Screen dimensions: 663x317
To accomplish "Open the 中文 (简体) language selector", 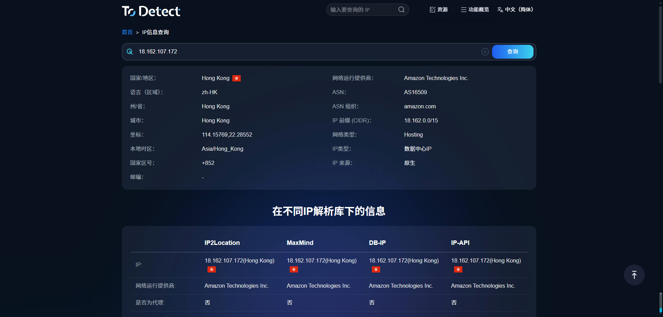I will [515, 10].
